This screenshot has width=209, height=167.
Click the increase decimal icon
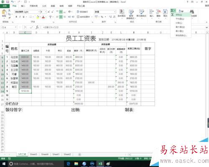[110, 17]
